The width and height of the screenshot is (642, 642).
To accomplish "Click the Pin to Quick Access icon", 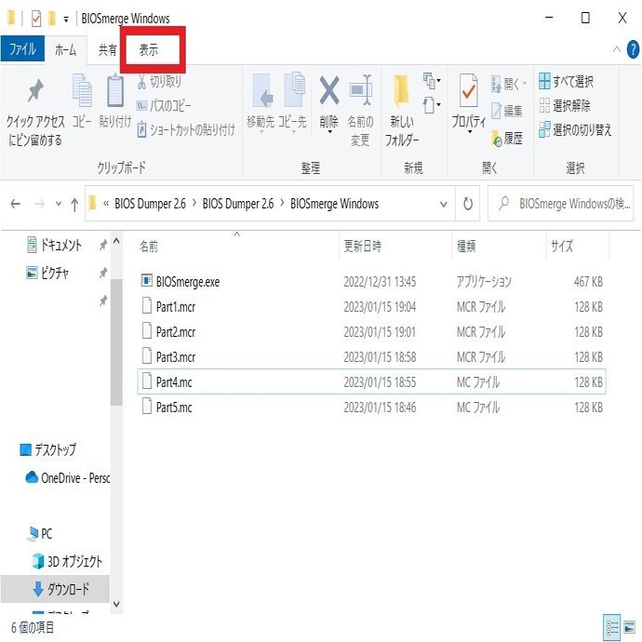I will point(35,90).
